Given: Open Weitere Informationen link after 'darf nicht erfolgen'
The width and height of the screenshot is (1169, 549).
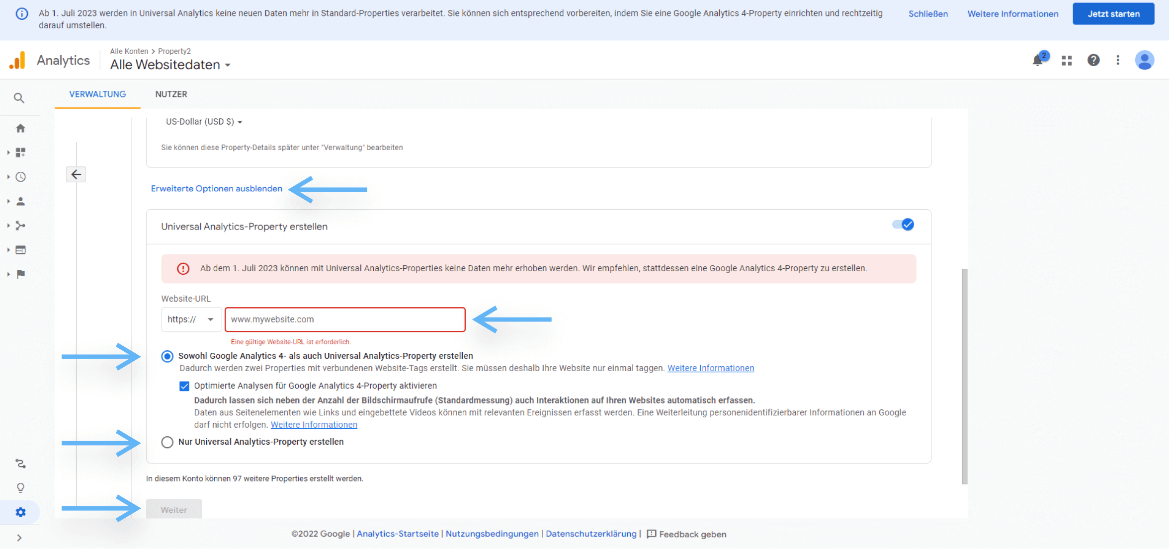Looking at the screenshot, I should tap(314, 425).
